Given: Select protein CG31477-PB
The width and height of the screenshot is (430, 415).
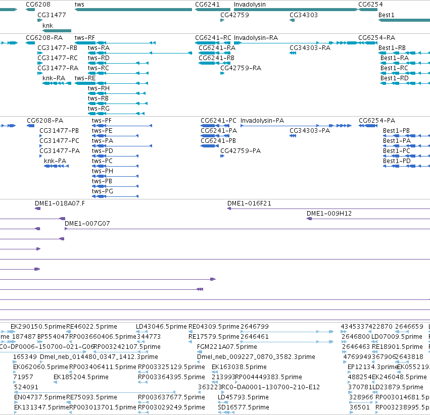Looking at the screenshot, I should [x=41, y=136].
